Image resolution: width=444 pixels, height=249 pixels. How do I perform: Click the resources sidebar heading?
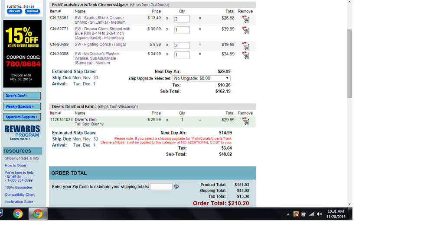pos(23,151)
